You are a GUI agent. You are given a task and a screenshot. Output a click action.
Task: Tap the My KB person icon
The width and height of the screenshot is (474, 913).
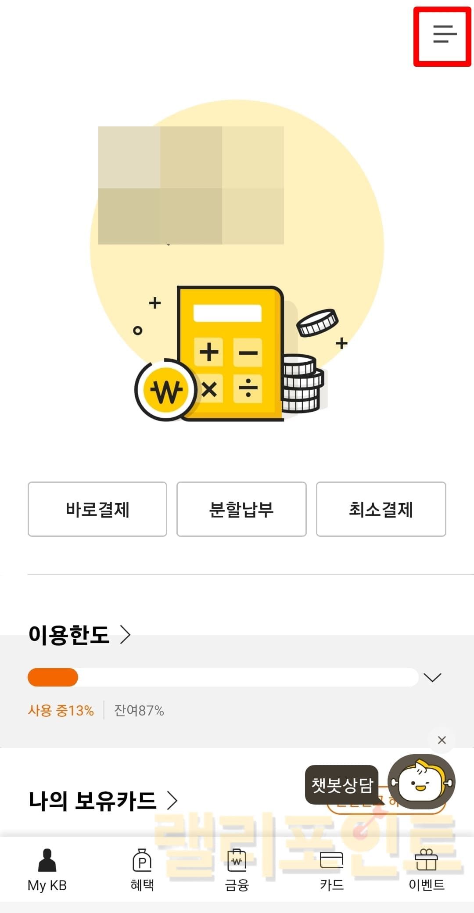47,860
